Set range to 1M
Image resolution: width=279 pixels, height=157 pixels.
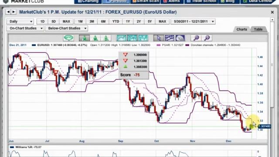click(x=80, y=21)
